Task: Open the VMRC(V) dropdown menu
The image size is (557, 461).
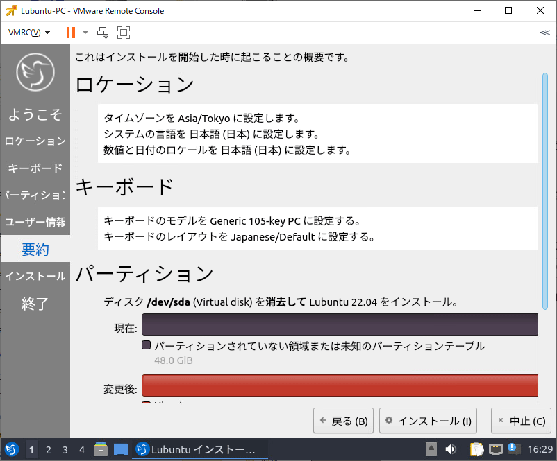Action: [28, 33]
